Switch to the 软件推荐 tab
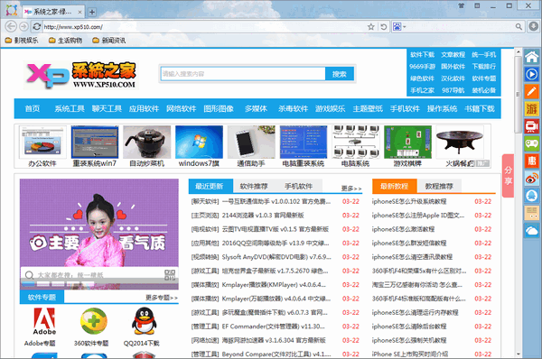Screen dimensions: 542x359 click(254, 187)
